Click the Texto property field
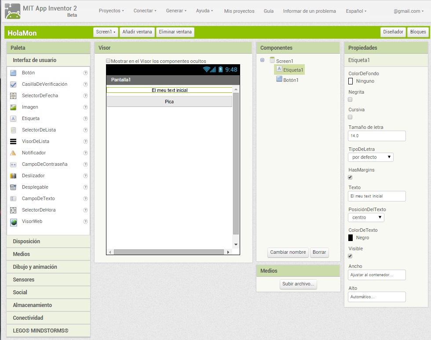 coord(377,196)
